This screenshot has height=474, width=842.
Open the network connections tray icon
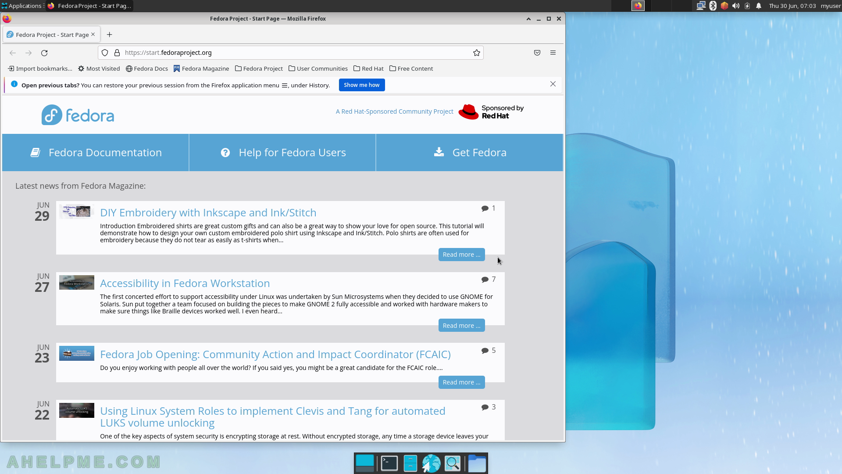click(701, 6)
